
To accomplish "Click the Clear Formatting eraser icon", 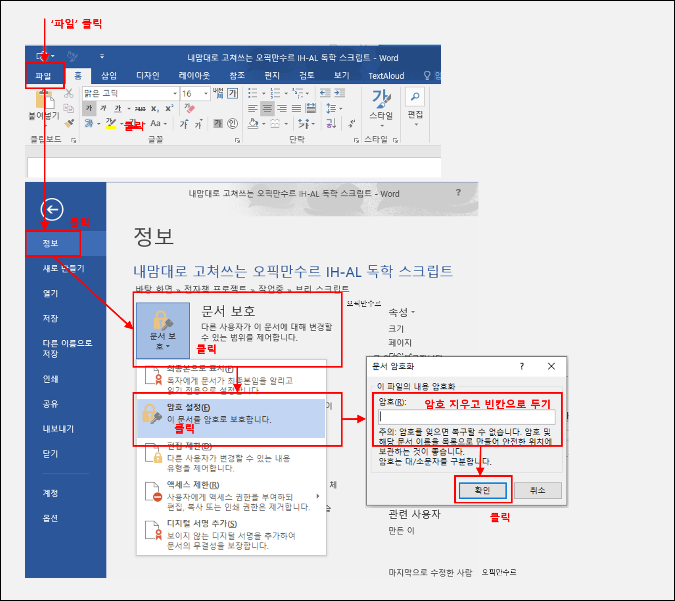I will point(189,109).
